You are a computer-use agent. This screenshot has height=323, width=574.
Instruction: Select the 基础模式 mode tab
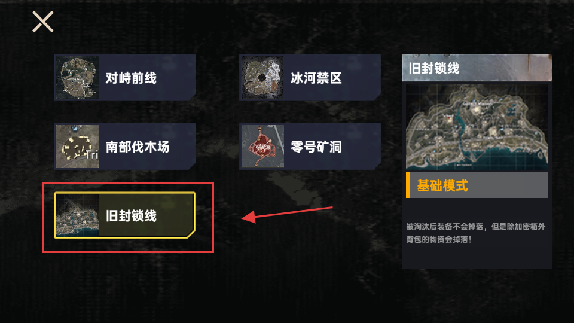point(477,185)
